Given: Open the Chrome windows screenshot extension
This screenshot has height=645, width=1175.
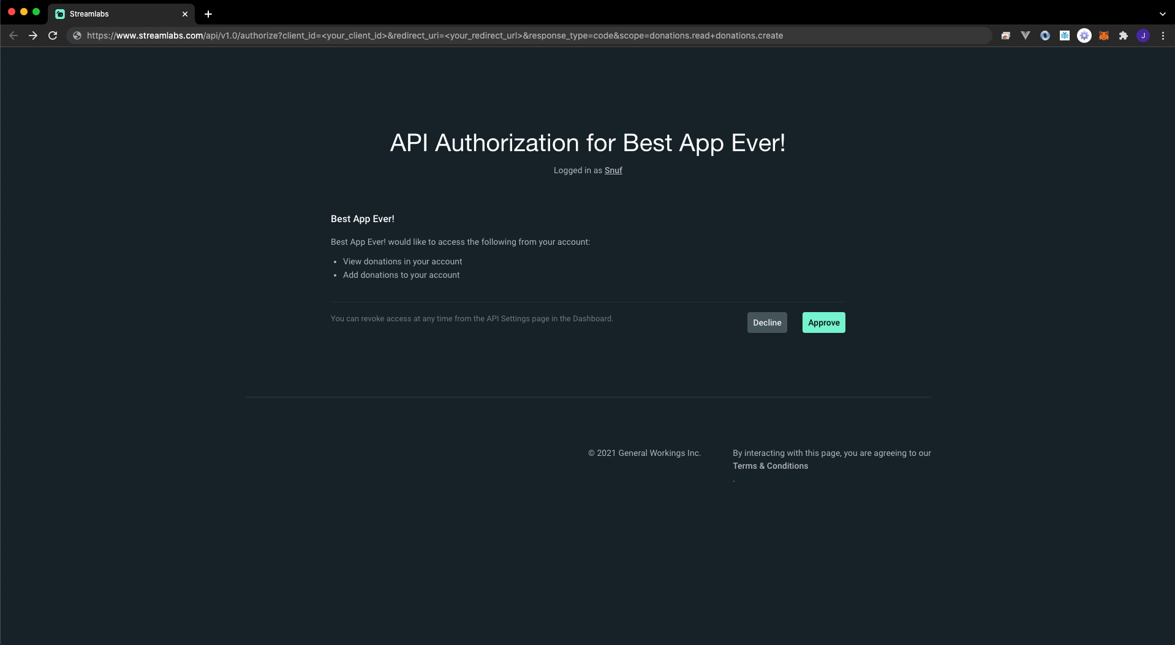Looking at the screenshot, I should point(1005,35).
